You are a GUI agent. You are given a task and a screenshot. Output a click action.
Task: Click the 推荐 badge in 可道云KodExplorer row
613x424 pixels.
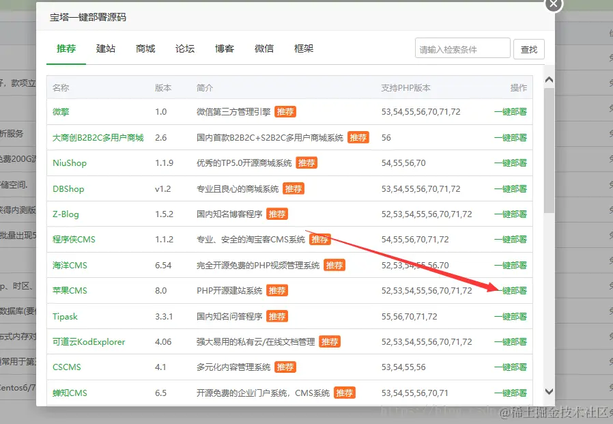330,342
